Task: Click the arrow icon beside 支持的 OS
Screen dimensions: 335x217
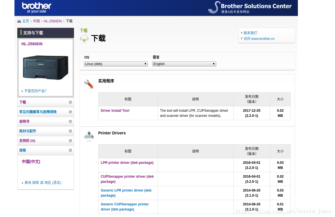Action: click(70, 141)
